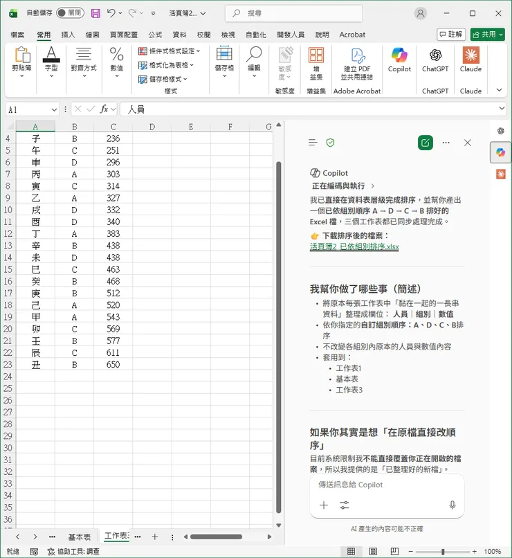
Task: Open the user account profile icon
Action: pos(421,14)
